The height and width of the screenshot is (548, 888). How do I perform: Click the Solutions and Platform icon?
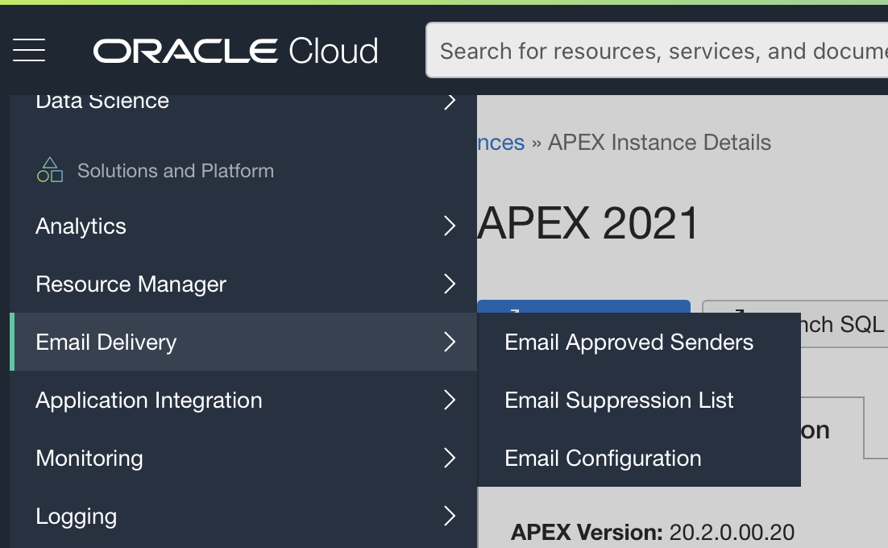[x=50, y=169]
